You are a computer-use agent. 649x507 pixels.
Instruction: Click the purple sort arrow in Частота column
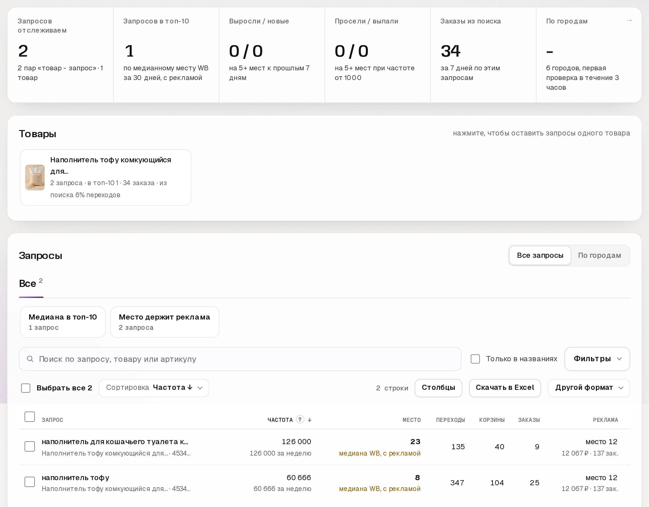310,420
